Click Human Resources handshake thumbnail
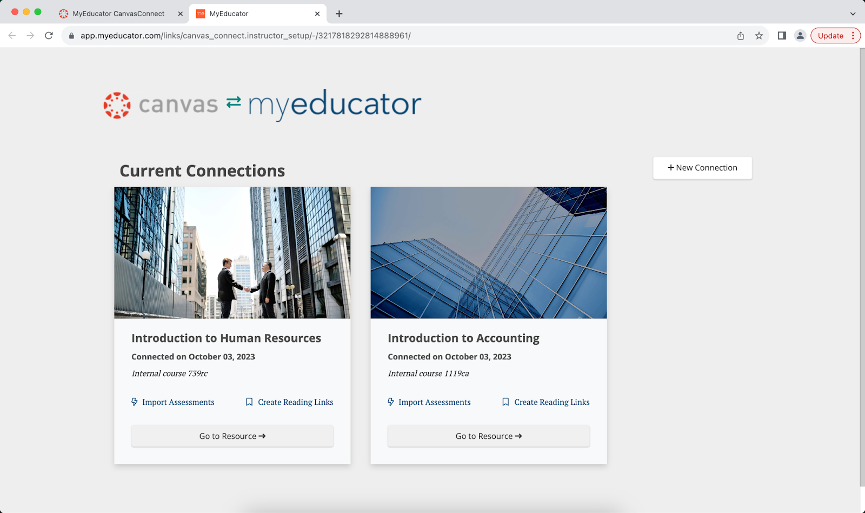Image resolution: width=865 pixels, height=513 pixels. [232, 253]
